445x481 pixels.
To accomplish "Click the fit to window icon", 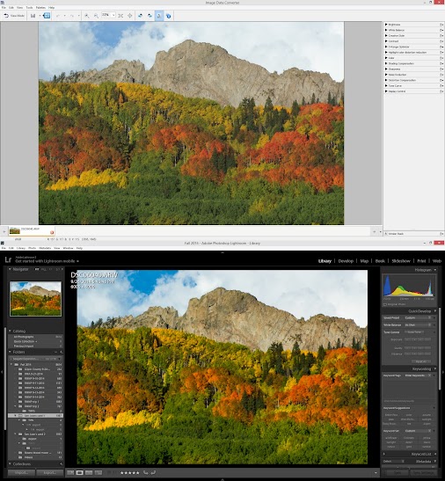I will 120,16.
